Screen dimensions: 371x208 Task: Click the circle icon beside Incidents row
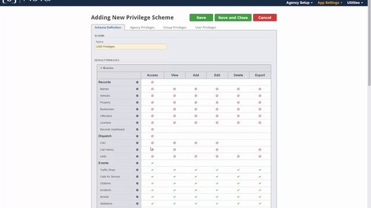[137, 190]
